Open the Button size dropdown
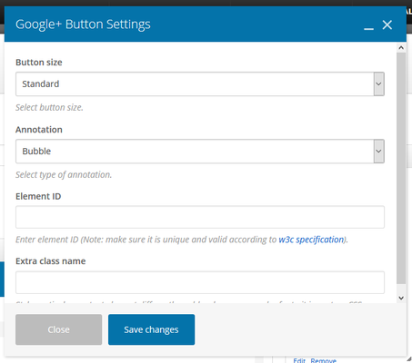This screenshot has width=412, height=363. coord(200,83)
